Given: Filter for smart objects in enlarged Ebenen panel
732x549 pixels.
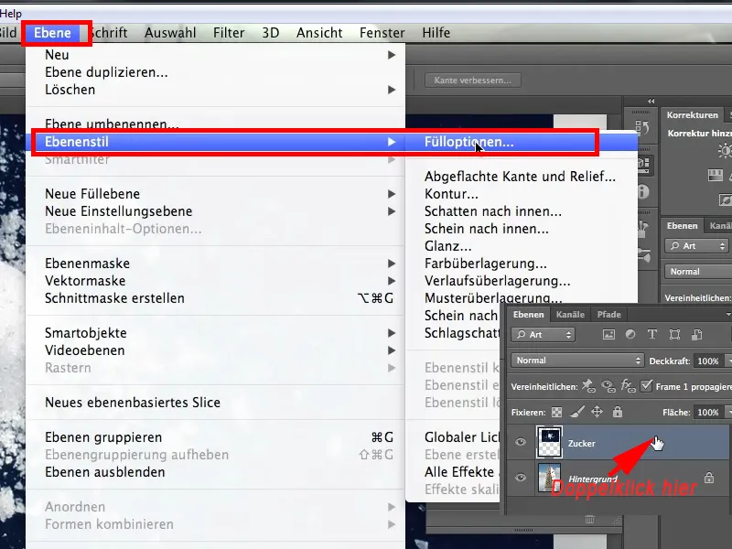Looking at the screenshot, I should click(697, 334).
